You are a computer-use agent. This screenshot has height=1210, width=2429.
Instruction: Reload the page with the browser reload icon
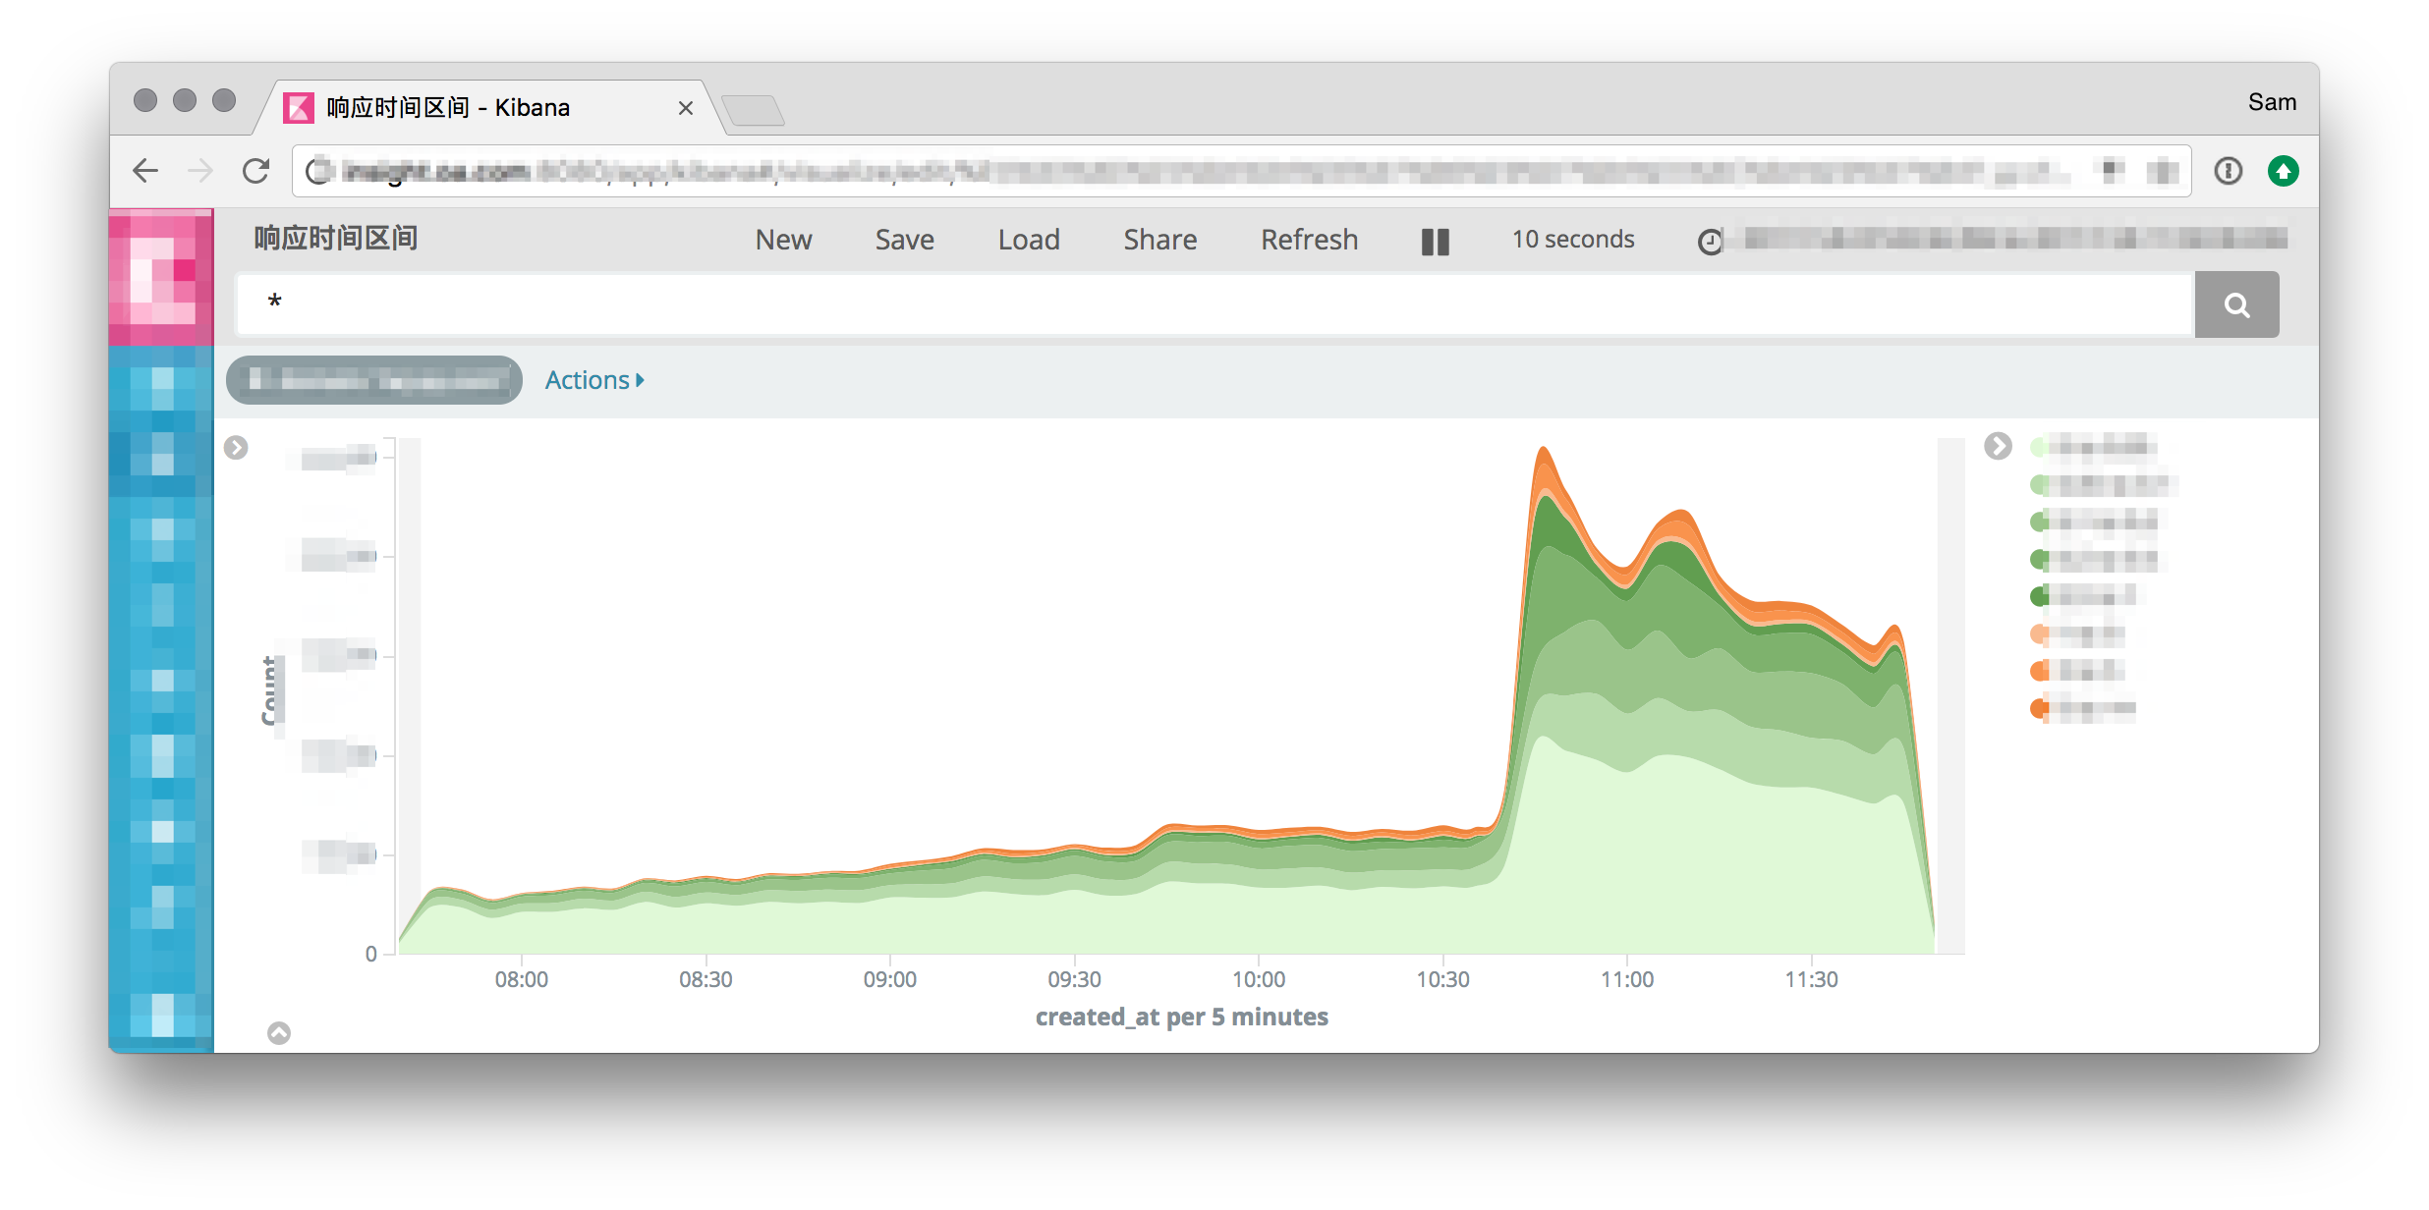256,171
